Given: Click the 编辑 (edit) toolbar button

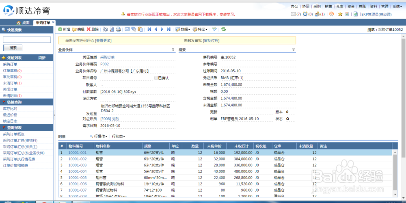Looking at the screenshot, I should coord(78,29).
